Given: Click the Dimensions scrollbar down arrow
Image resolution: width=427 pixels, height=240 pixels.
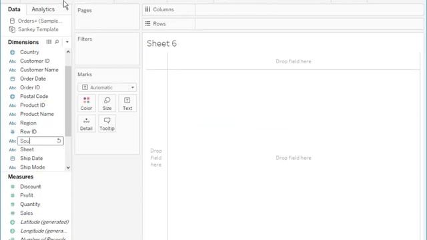Looking at the screenshot, I should (68, 167).
